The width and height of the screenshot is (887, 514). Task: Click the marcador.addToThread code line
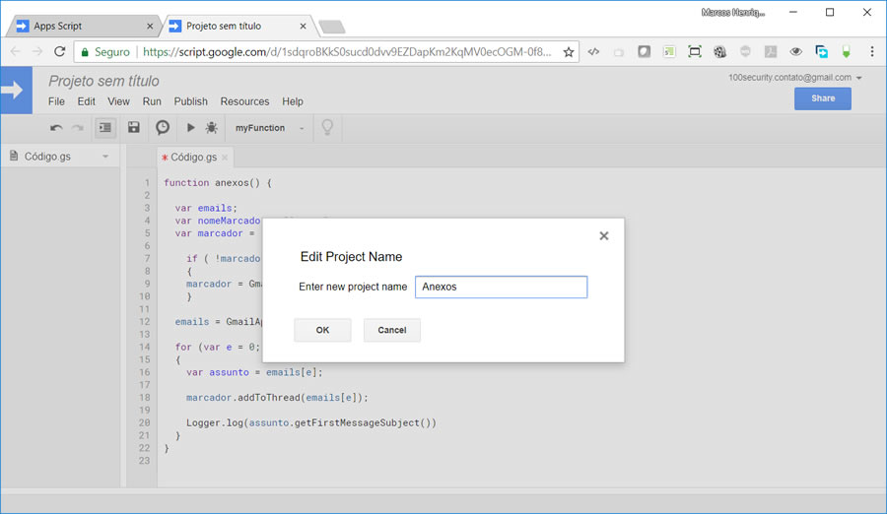point(277,398)
